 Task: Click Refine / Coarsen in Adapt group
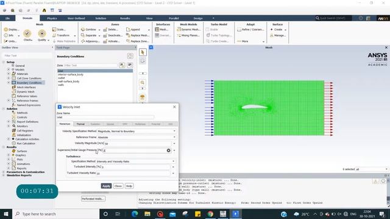(x=250, y=29)
